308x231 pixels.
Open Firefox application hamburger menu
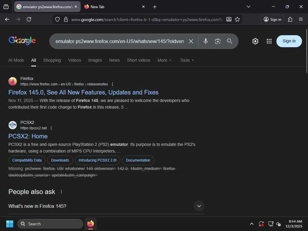[x=301, y=19]
